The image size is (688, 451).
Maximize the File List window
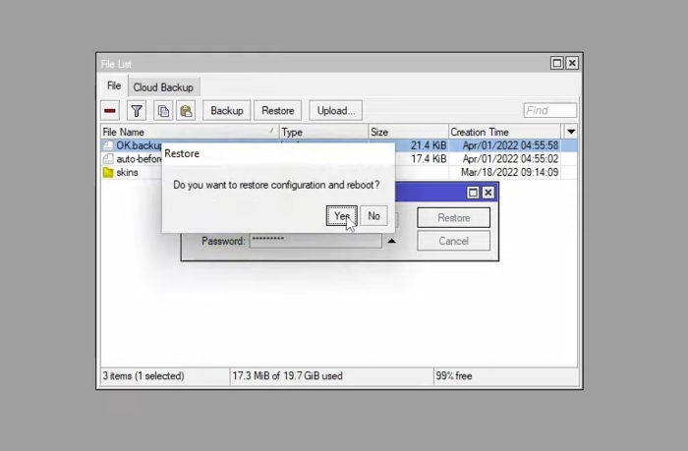pyautogui.click(x=557, y=63)
